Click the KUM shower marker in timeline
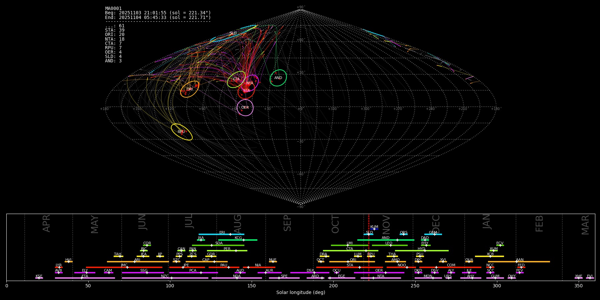This screenshot has height=300, width=600. (x=374, y=229)
